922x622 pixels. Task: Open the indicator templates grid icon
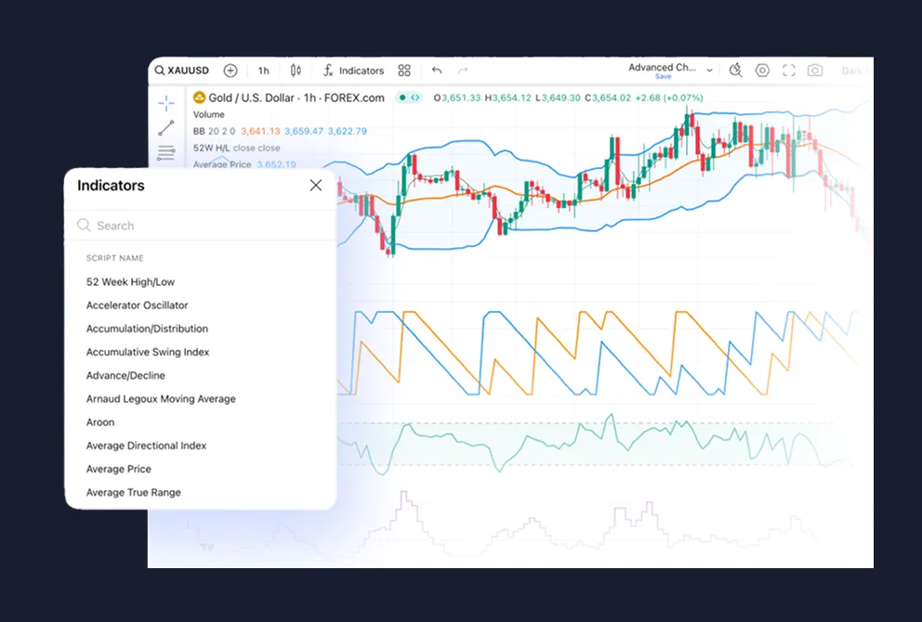(x=404, y=71)
